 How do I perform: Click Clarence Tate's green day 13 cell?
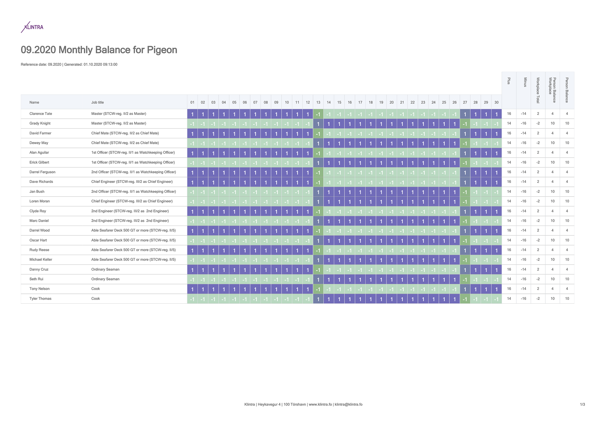[x=318, y=114]
